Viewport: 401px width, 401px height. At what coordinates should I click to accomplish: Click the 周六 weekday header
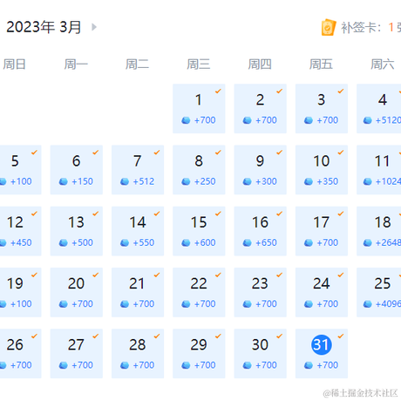383,65
